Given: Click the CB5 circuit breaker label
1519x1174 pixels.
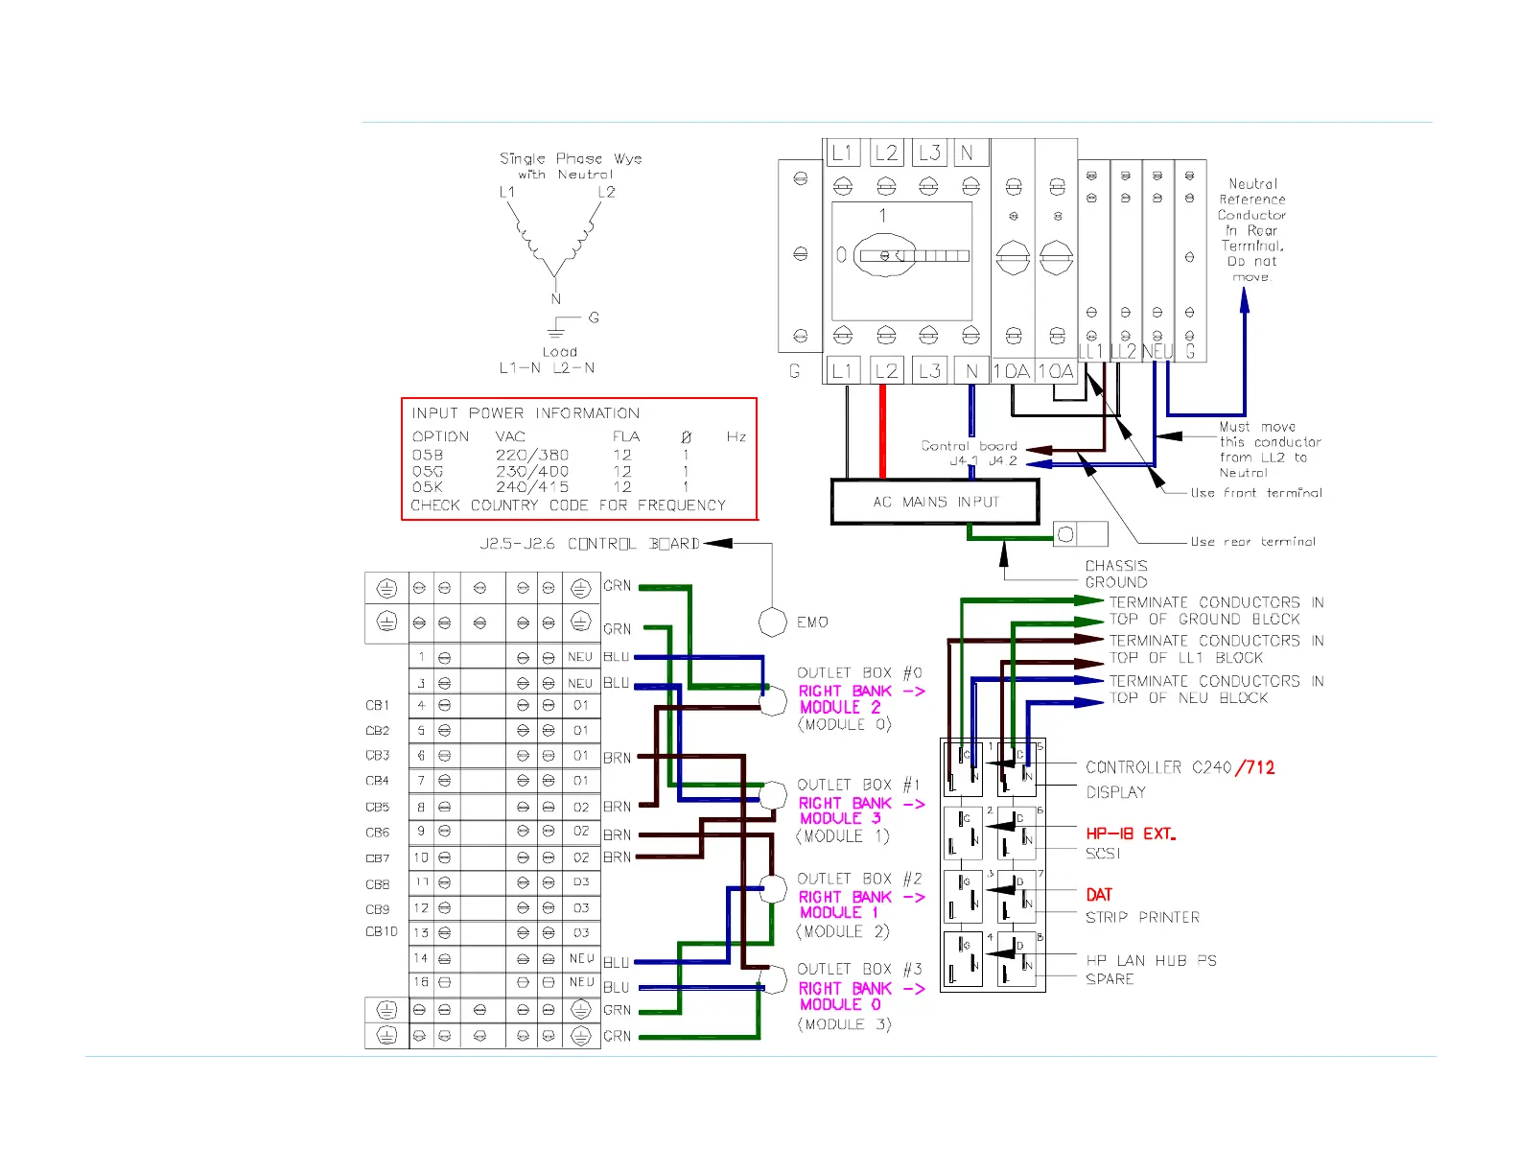Looking at the screenshot, I should pos(377,808).
